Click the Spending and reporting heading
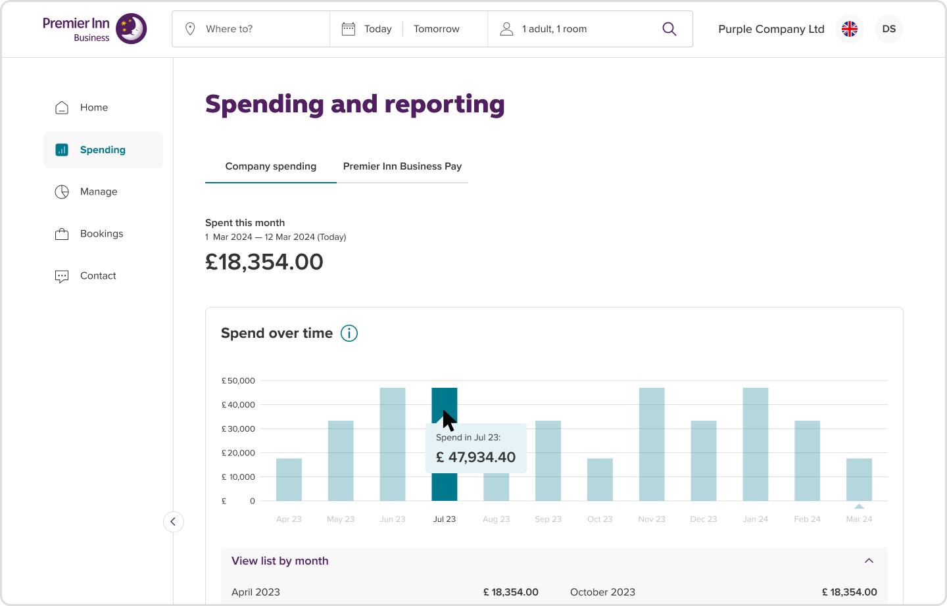 point(355,105)
